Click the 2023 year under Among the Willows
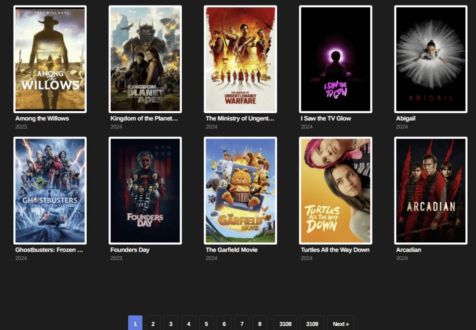The height and width of the screenshot is (330, 476). pyautogui.click(x=21, y=126)
